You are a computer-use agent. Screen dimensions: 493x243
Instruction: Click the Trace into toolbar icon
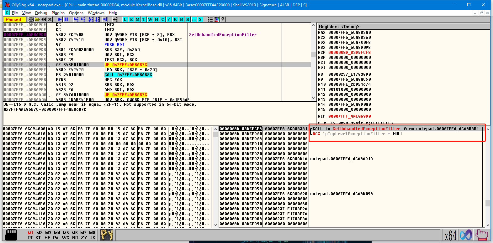[91, 19]
